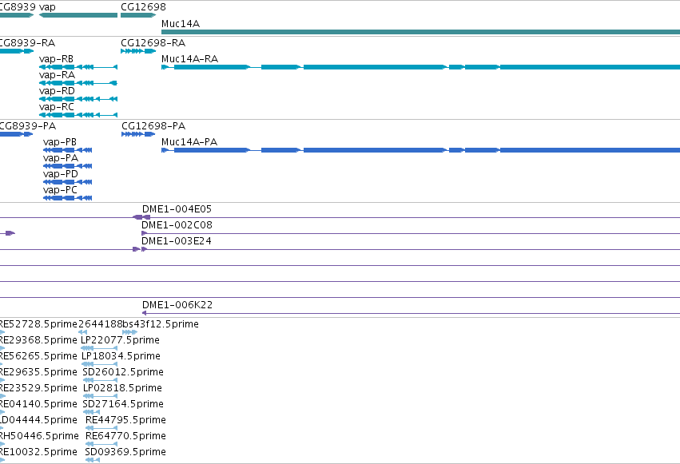680x464 pixels.
Task: Click the CG8939-PA protein label
Action: coord(28,126)
